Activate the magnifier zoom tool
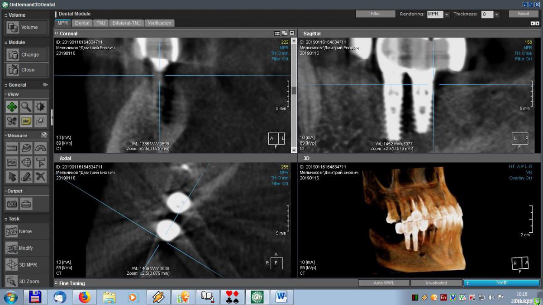This screenshot has width=543, height=305. pos(26,107)
